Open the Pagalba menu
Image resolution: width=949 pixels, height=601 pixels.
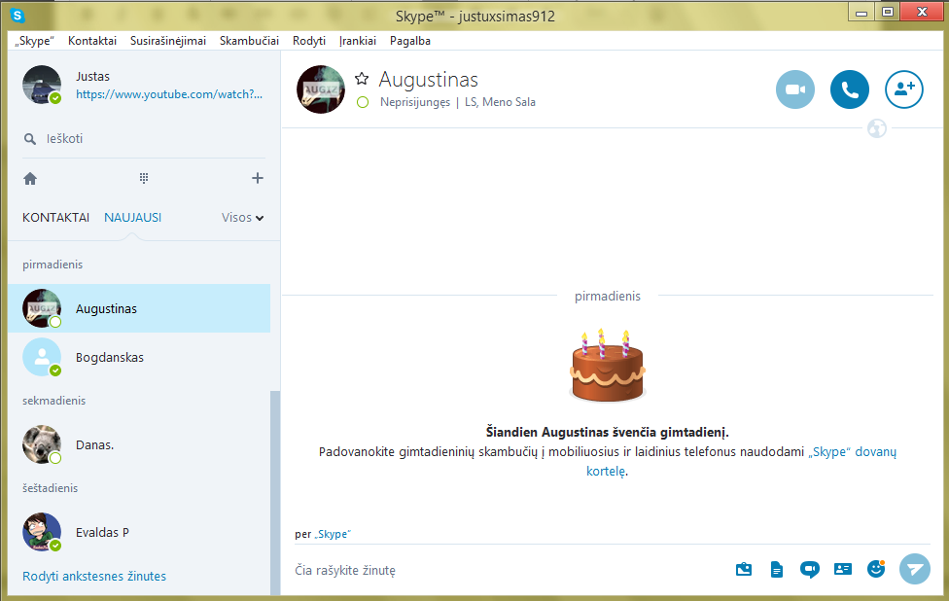(x=410, y=41)
